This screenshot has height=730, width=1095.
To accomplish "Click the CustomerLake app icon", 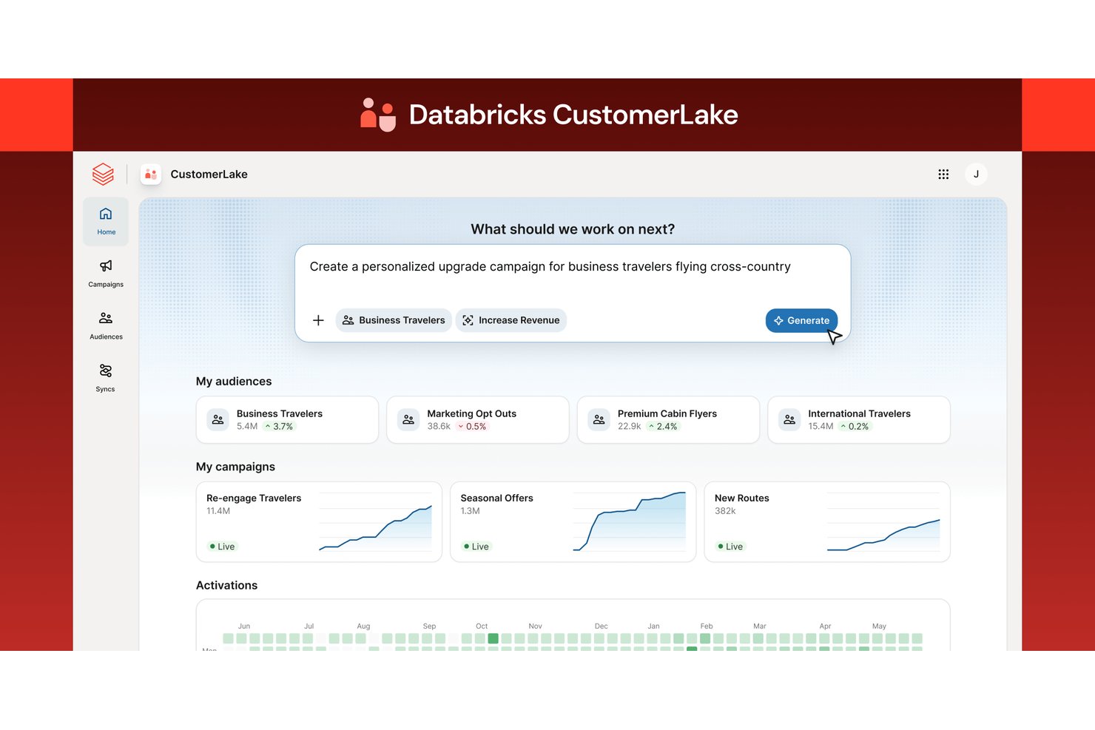I will pyautogui.click(x=151, y=175).
